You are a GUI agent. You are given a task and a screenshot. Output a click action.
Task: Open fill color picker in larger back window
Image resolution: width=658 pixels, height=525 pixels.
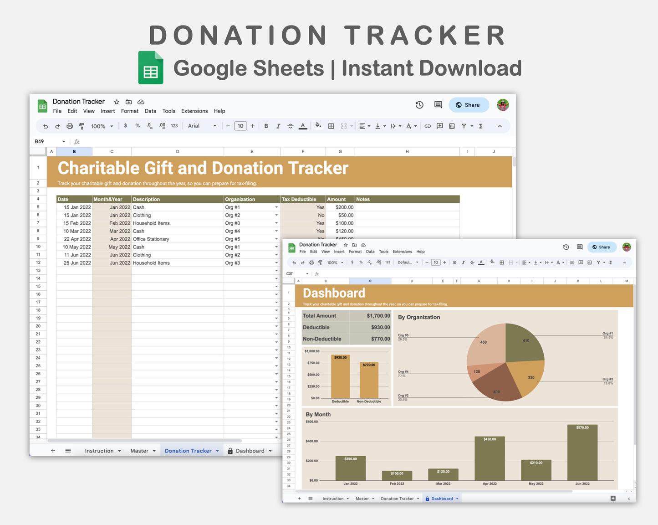coord(318,126)
